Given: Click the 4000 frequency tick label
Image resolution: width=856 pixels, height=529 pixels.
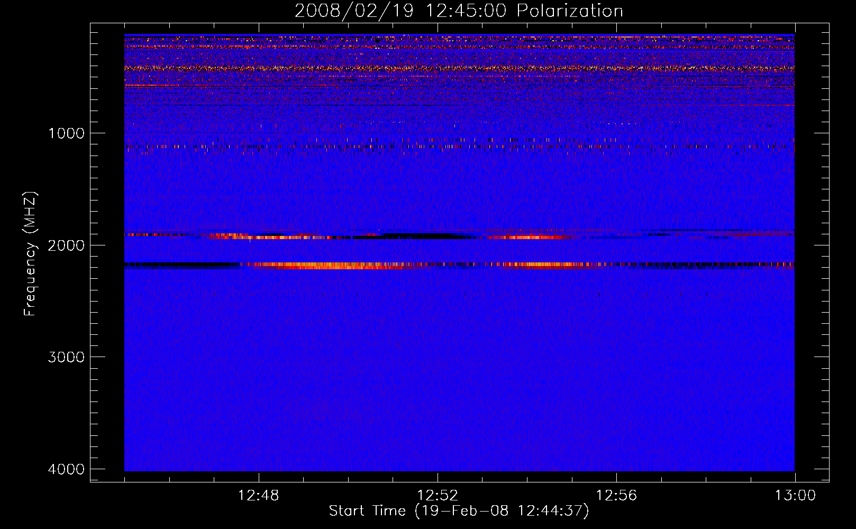Looking at the screenshot, I should coord(66,469).
